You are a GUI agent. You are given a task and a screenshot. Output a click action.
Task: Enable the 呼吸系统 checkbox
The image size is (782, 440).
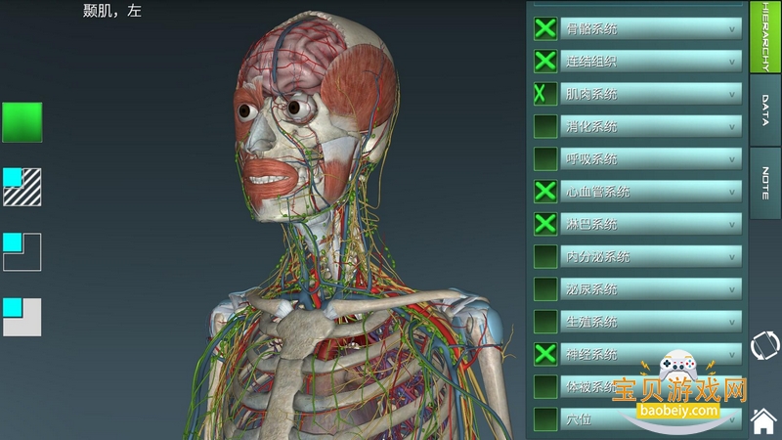(x=545, y=158)
